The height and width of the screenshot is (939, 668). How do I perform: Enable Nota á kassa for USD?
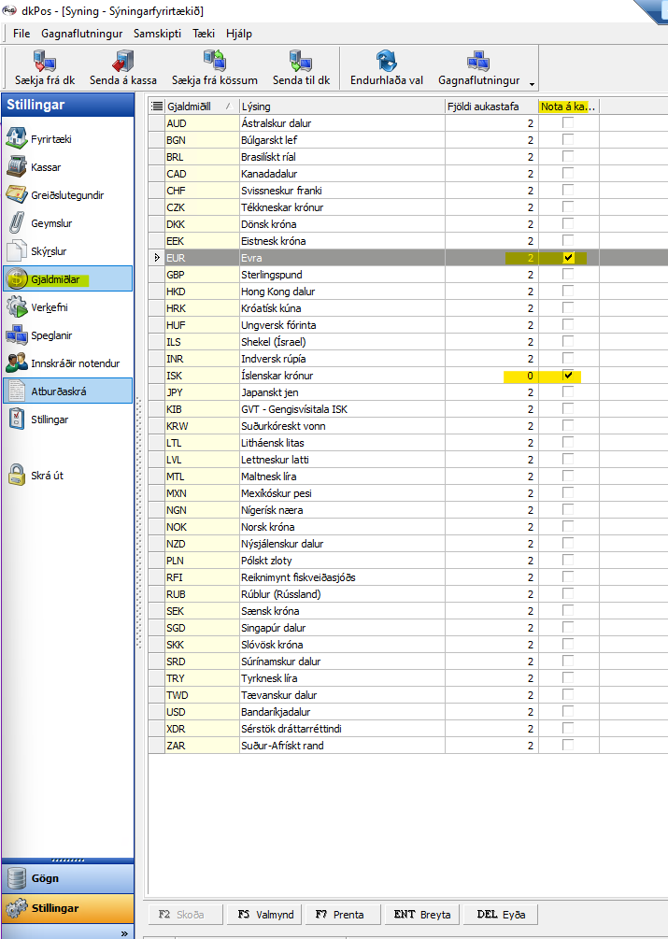568,712
